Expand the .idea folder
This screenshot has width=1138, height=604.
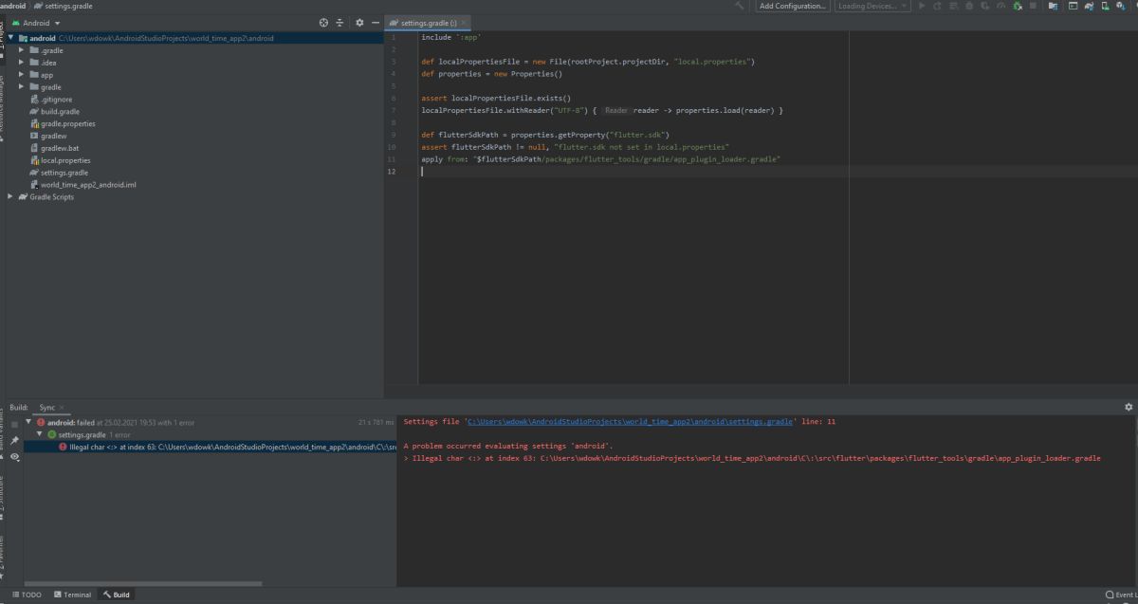(x=22, y=63)
